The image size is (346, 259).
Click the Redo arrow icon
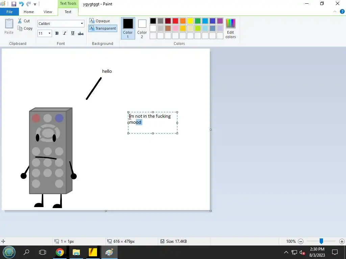click(x=28, y=4)
